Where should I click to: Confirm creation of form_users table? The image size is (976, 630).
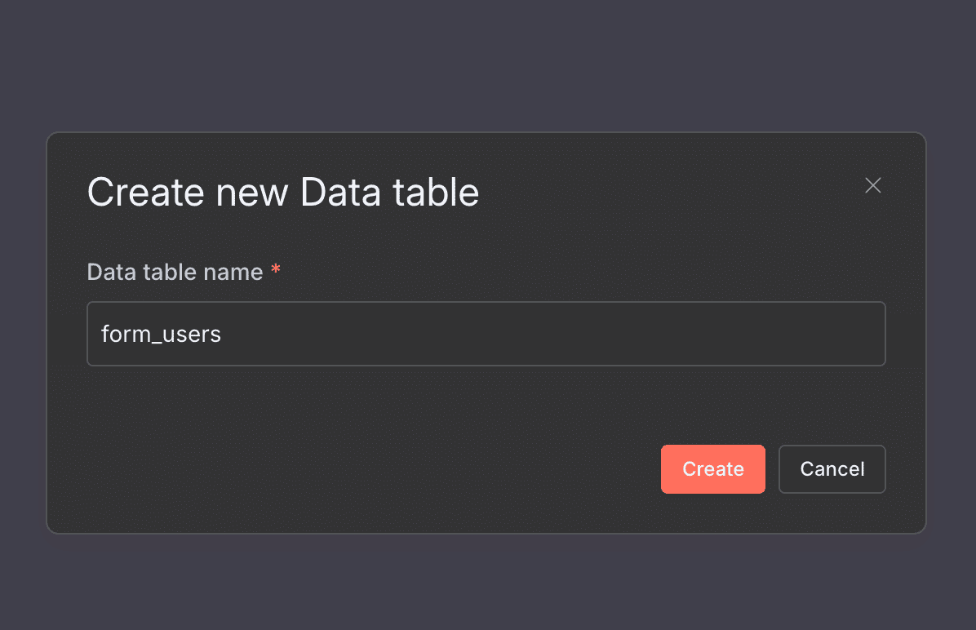pyautogui.click(x=712, y=468)
